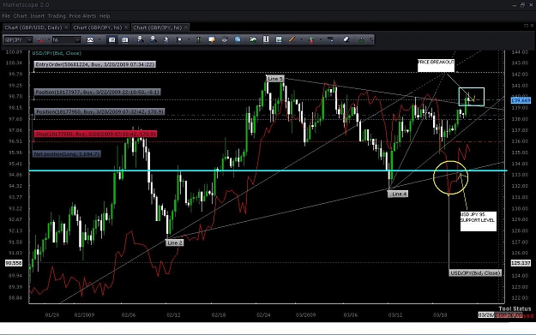Click the 03/12 date on the time axis
The image size is (536, 335).
(x=395, y=314)
